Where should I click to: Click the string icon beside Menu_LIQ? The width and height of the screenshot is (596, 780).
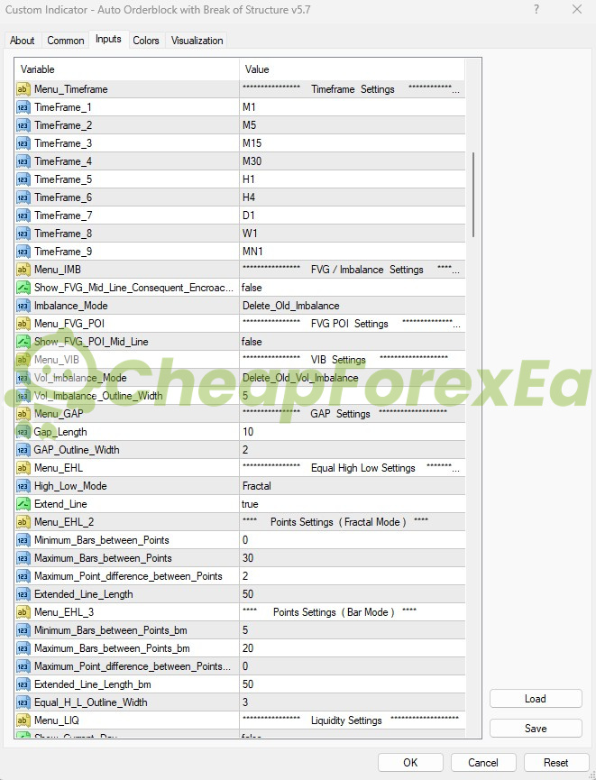pos(23,720)
